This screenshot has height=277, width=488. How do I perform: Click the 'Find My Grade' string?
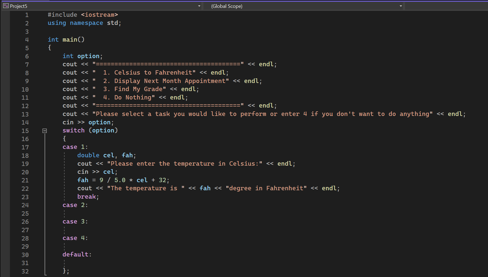pos(129,89)
